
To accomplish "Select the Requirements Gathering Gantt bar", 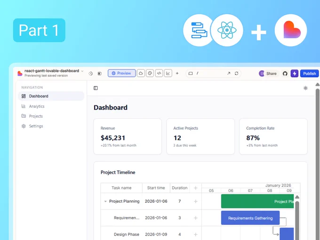I will 250,218.
